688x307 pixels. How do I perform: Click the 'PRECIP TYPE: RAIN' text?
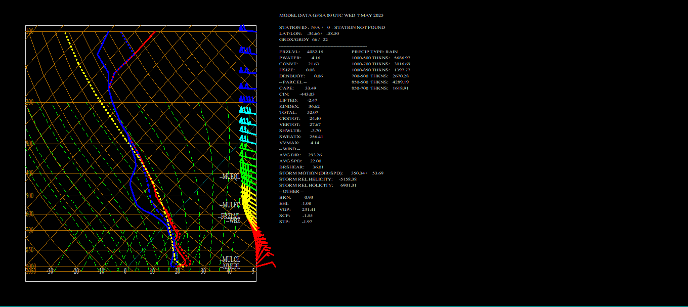point(374,52)
